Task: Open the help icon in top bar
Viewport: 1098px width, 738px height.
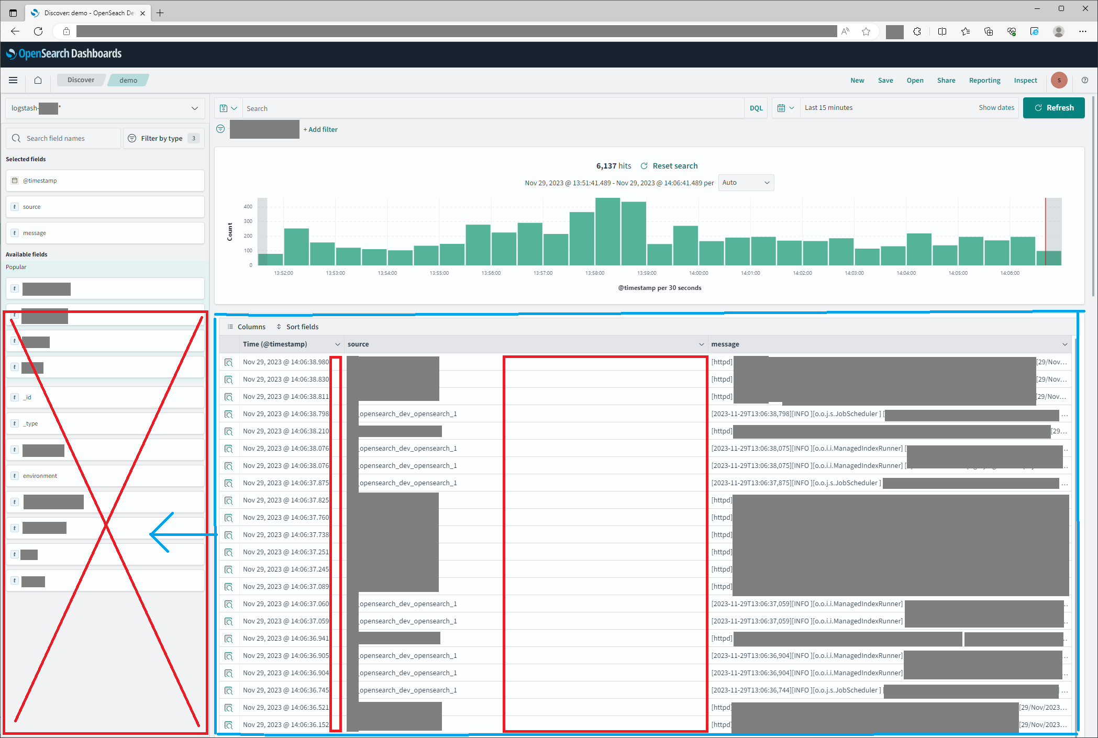Action: (x=1085, y=80)
